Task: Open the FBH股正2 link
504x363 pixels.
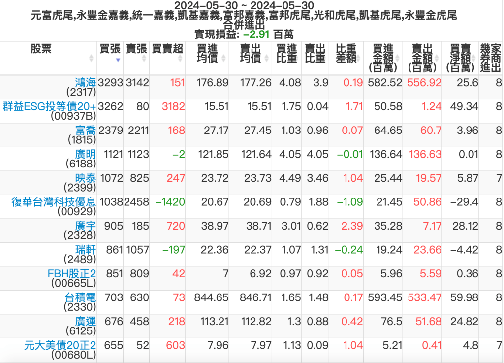Action: (x=71, y=273)
